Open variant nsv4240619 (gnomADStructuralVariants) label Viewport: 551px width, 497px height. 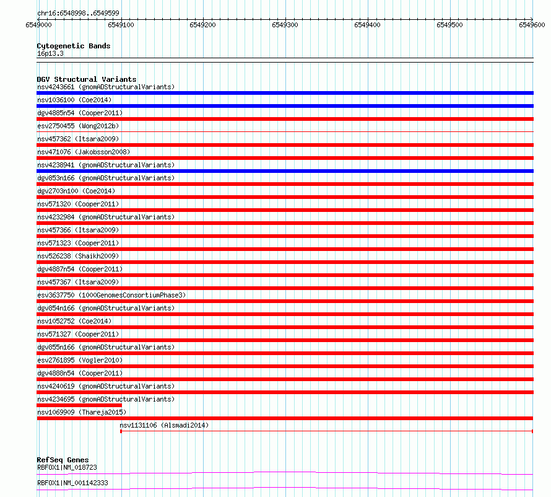point(106,386)
